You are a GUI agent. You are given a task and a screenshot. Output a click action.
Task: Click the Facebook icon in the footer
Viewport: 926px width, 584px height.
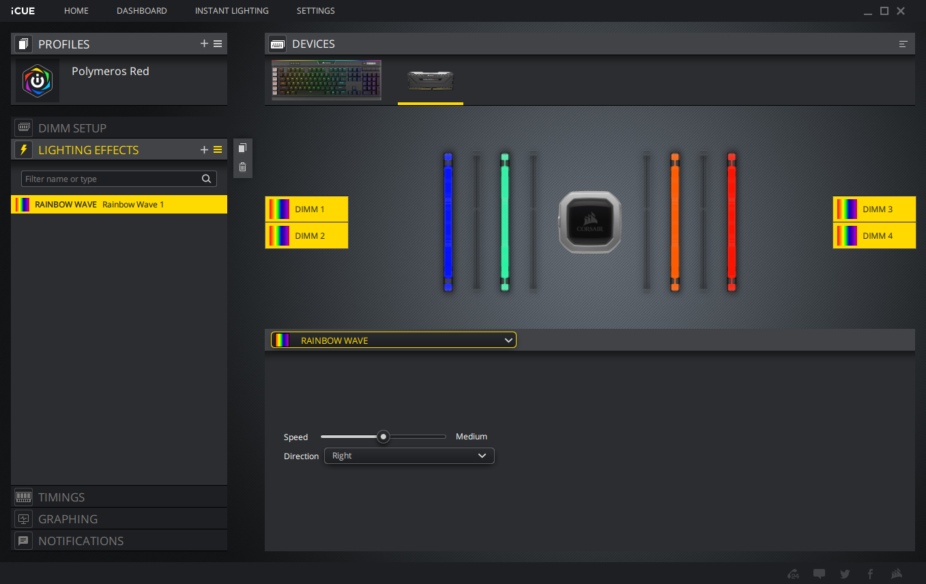(x=870, y=574)
